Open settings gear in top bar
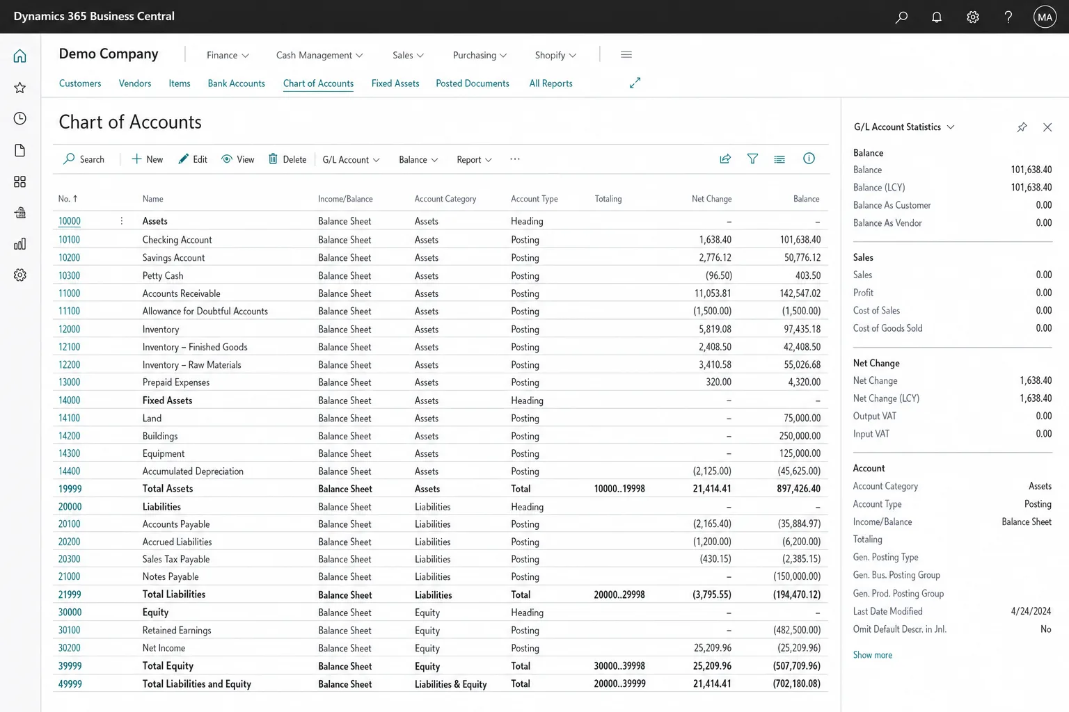The height and width of the screenshot is (712, 1069). 973,17
